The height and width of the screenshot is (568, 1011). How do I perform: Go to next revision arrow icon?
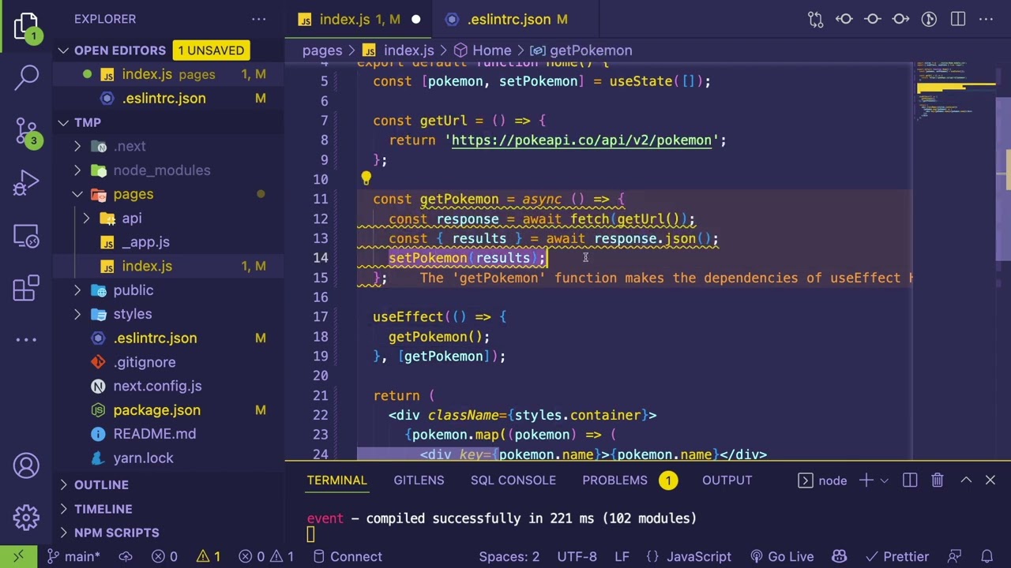901,19
